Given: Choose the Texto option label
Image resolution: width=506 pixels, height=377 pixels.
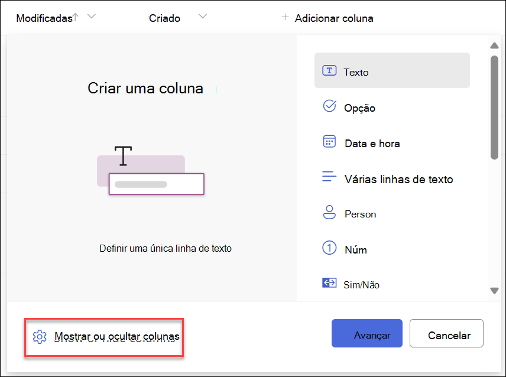Looking at the screenshot, I should 356,72.
